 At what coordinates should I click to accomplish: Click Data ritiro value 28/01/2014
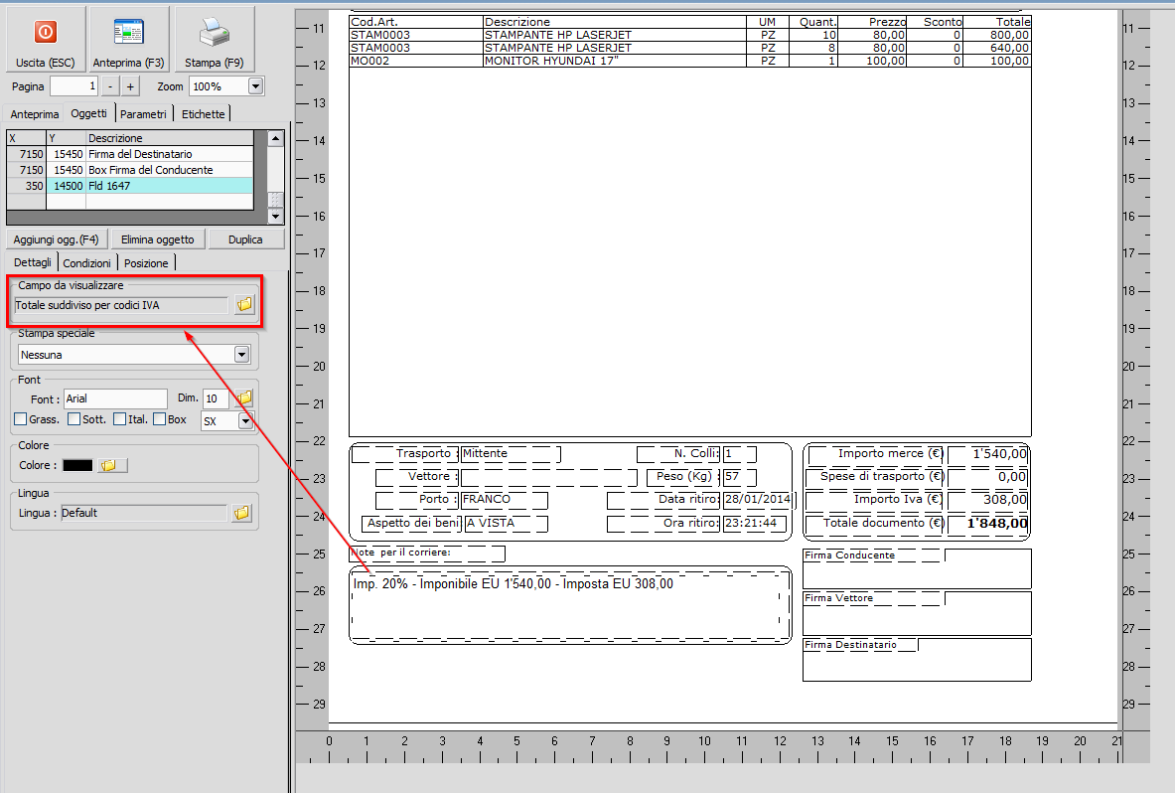point(757,499)
